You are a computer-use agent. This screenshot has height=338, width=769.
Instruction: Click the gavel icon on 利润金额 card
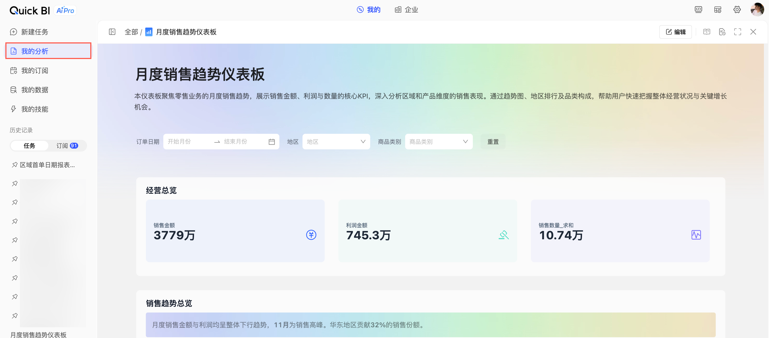[504, 235]
